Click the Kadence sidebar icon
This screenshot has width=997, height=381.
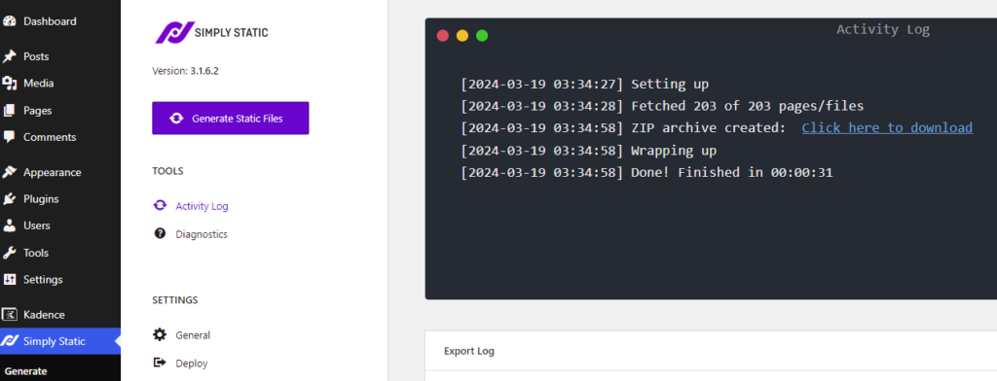(x=10, y=314)
